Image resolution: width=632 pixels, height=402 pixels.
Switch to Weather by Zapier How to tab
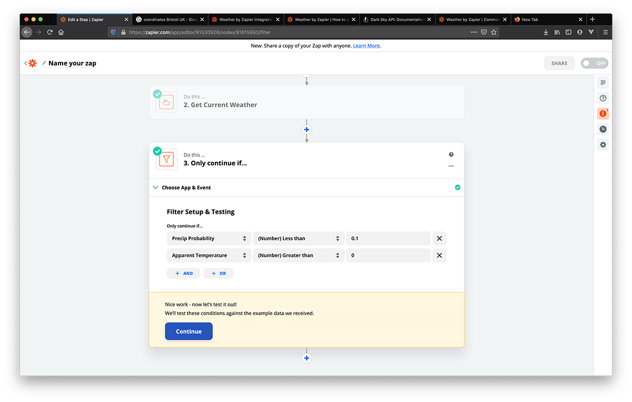click(x=321, y=19)
